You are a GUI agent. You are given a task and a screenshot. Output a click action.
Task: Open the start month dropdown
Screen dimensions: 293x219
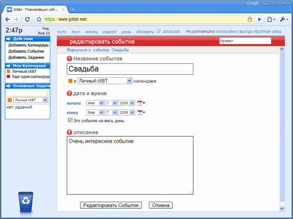pyautogui.click(x=95, y=103)
